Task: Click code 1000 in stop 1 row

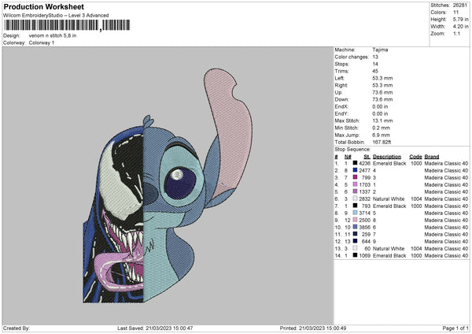Action: click(416, 163)
